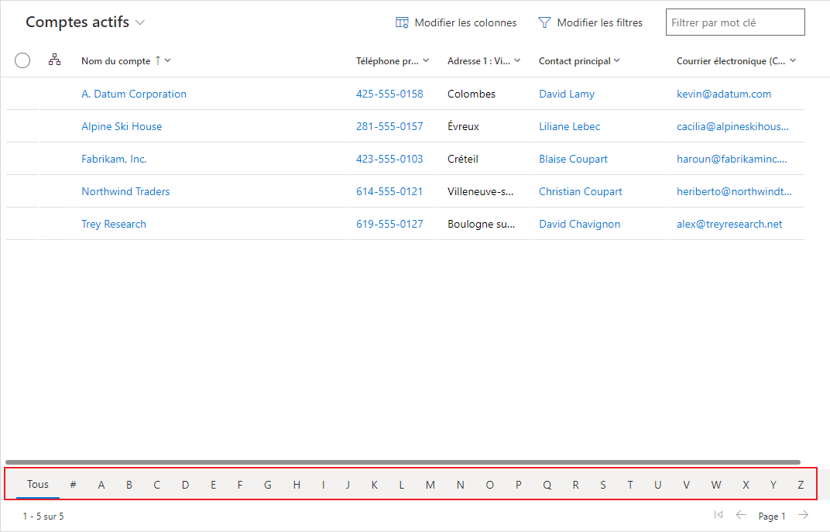Image resolution: width=830 pixels, height=532 pixels.
Task: Toggle the select-all circle checkbox
Action: (22, 61)
